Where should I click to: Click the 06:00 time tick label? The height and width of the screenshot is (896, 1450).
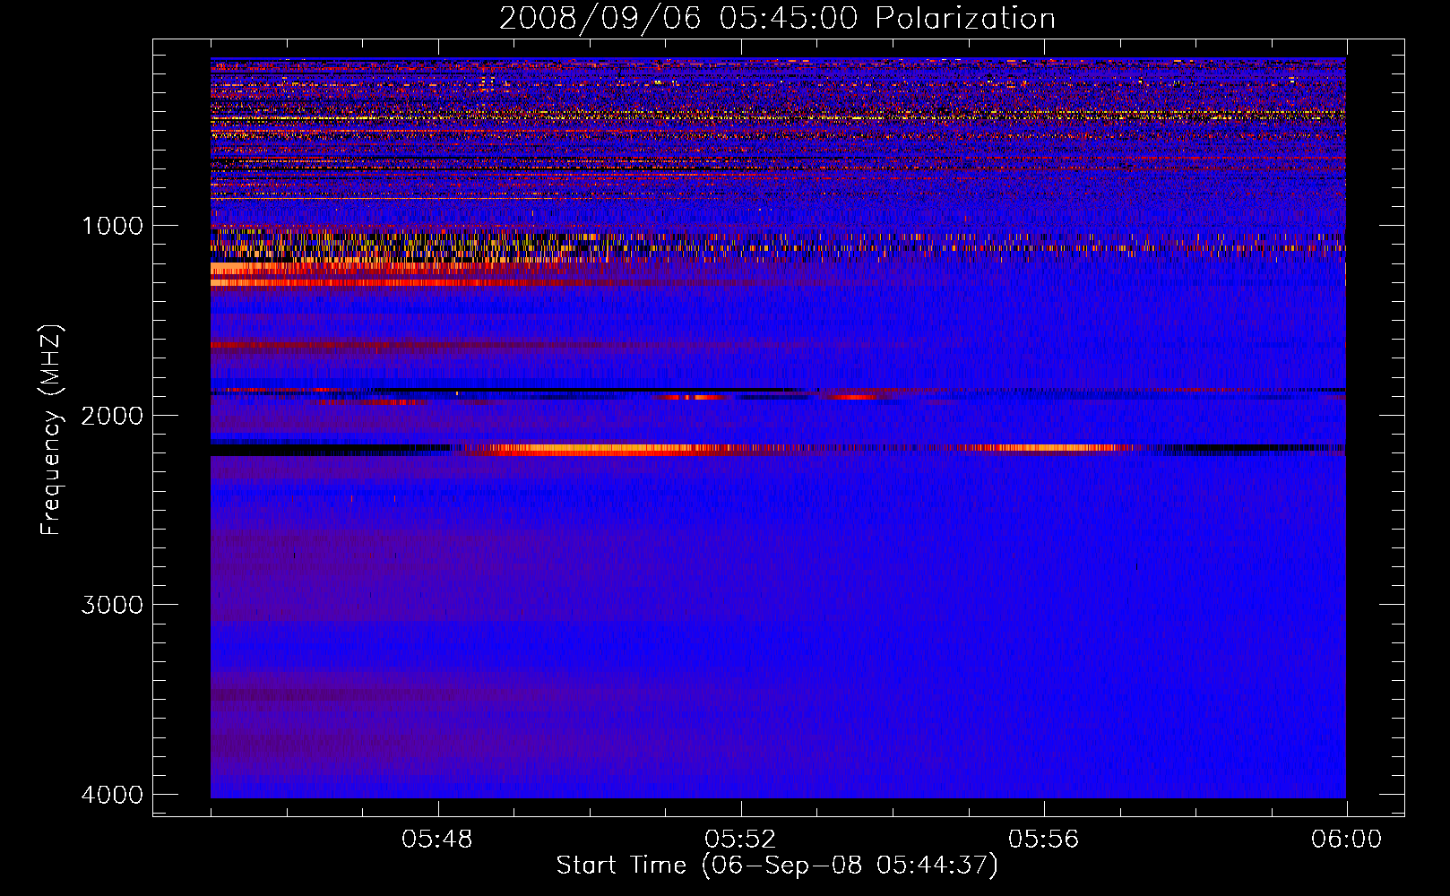(x=1346, y=840)
